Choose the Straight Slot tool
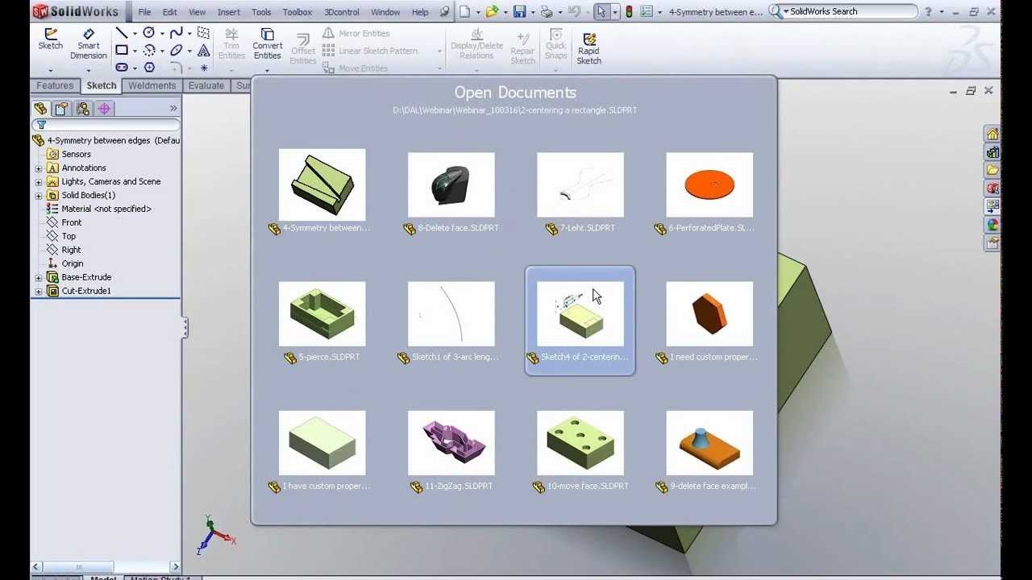1032x580 pixels. [122, 68]
